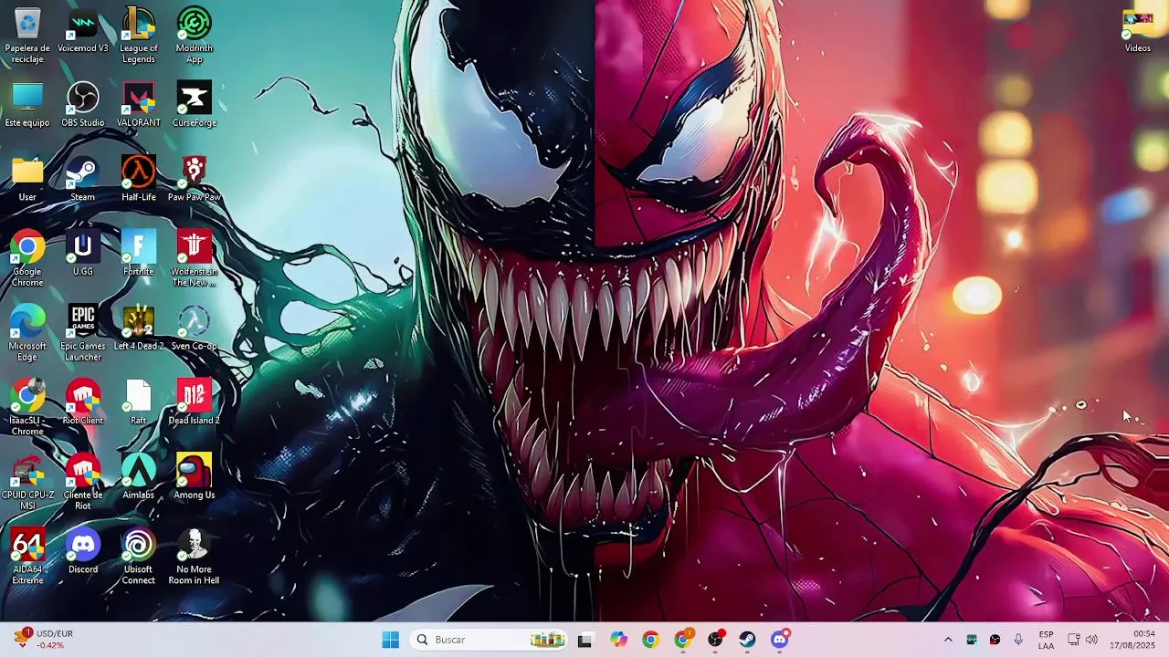Select the League of Legends icon
Image resolution: width=1169 pixels, height=657 pixels.
[x=139, y=36]
